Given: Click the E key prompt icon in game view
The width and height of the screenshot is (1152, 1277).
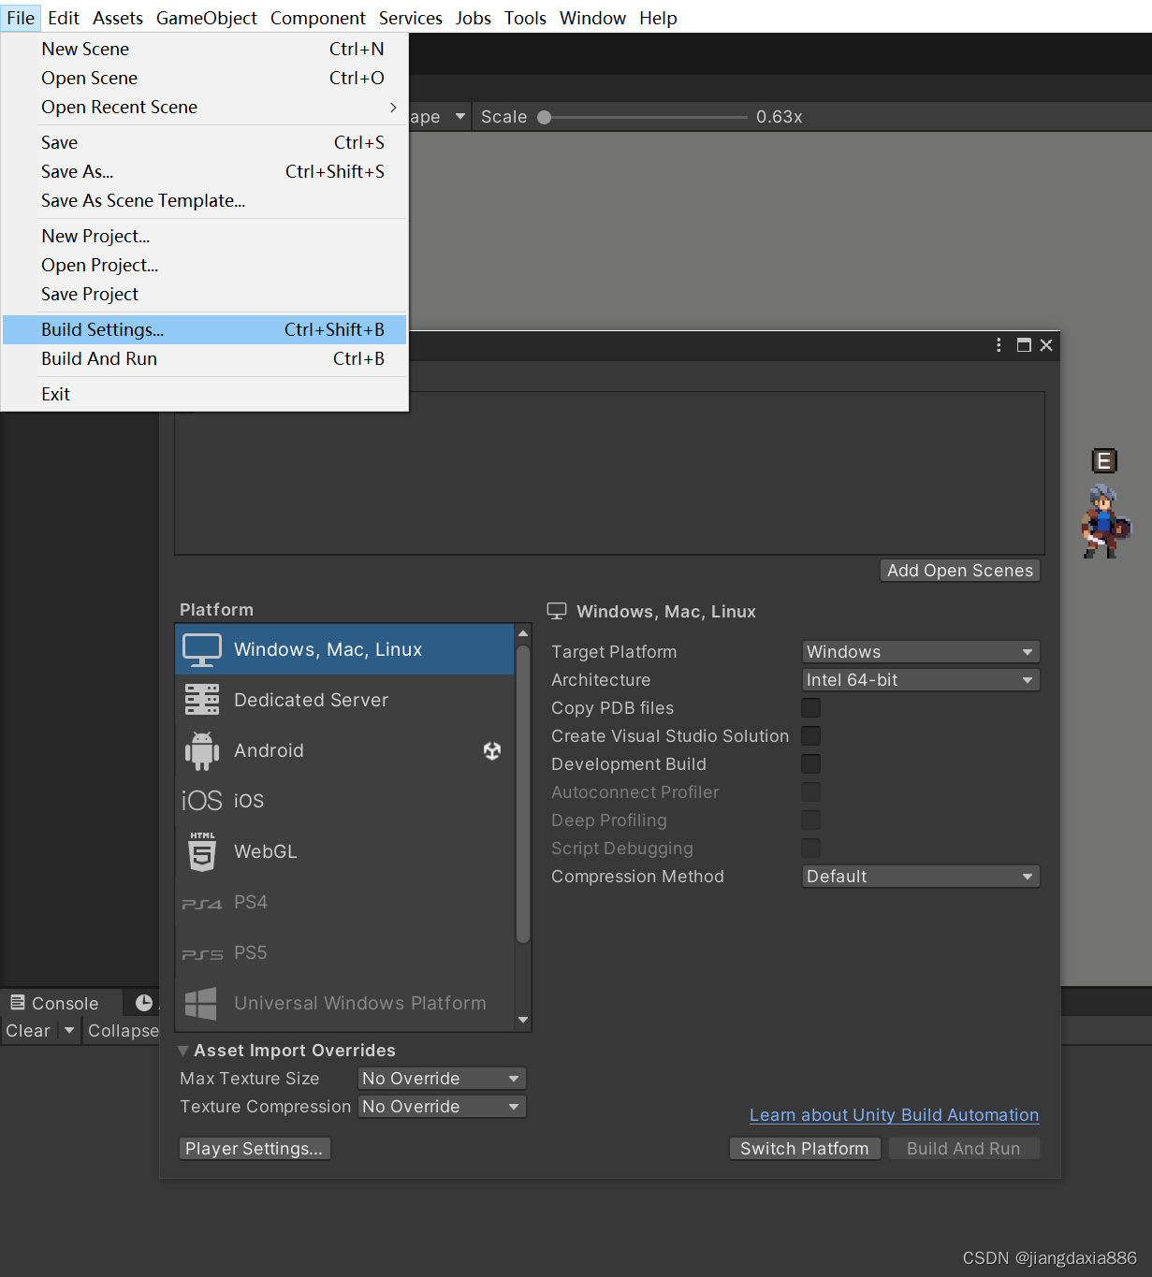Looking at the screenshot, I should [1104, 460].
